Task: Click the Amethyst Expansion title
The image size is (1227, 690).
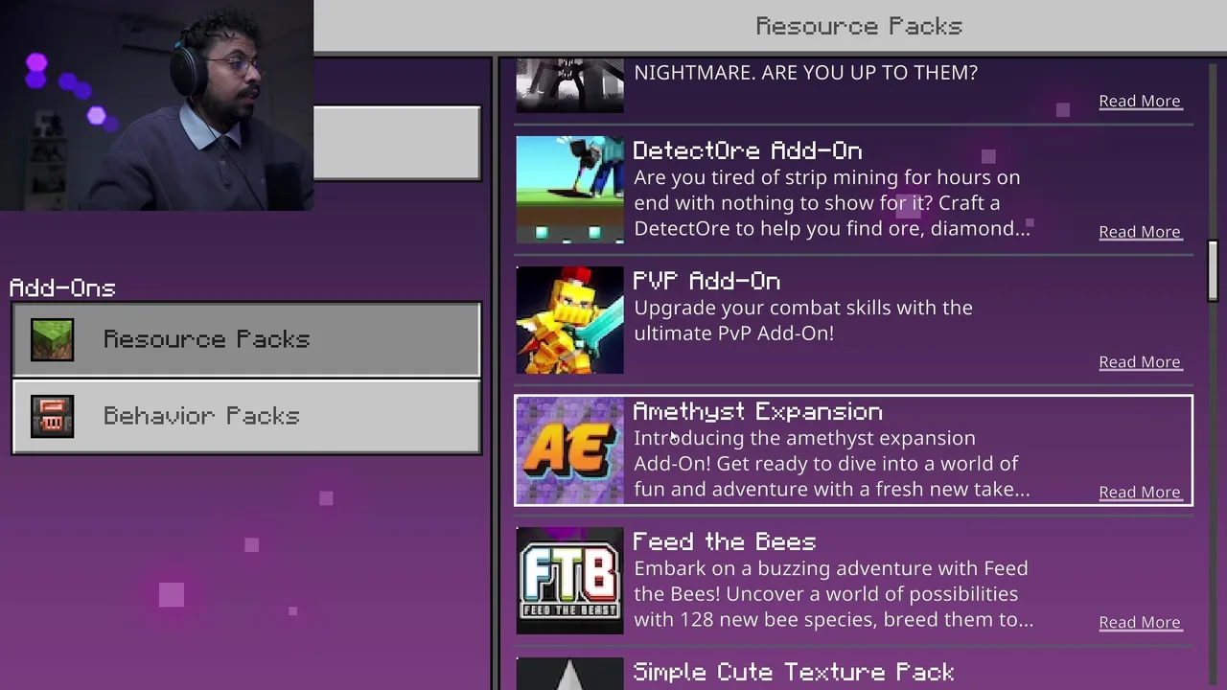Action: coord(757,412)
